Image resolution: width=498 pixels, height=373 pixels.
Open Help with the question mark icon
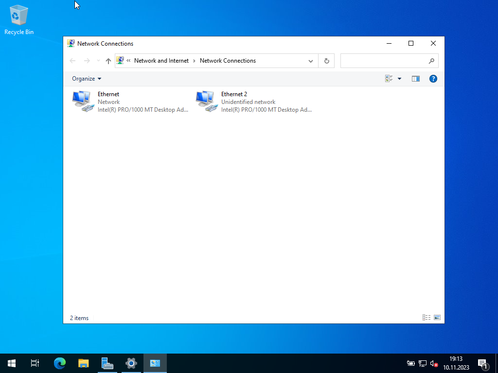[433, 79]
